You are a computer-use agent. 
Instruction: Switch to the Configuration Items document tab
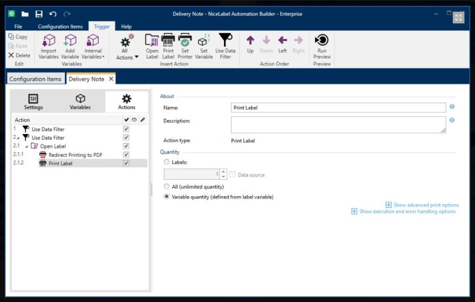click(35, 79)
